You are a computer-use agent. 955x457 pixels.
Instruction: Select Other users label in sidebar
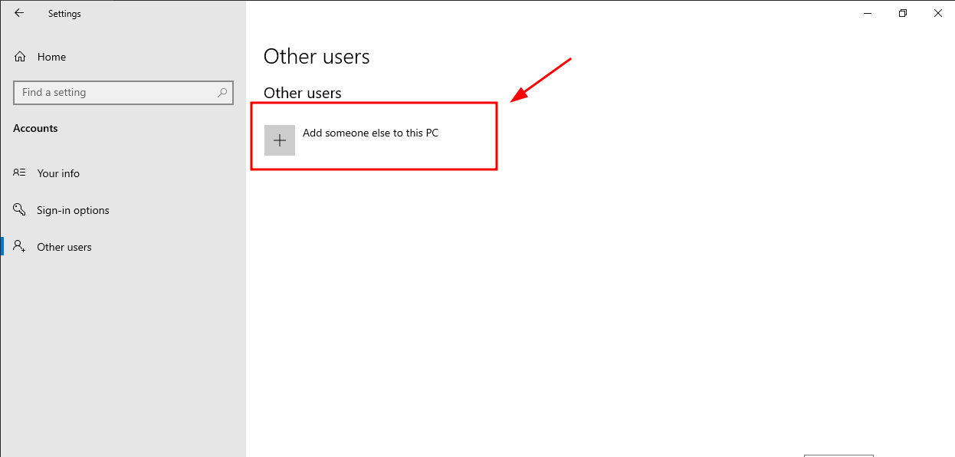tap(64, 247)
